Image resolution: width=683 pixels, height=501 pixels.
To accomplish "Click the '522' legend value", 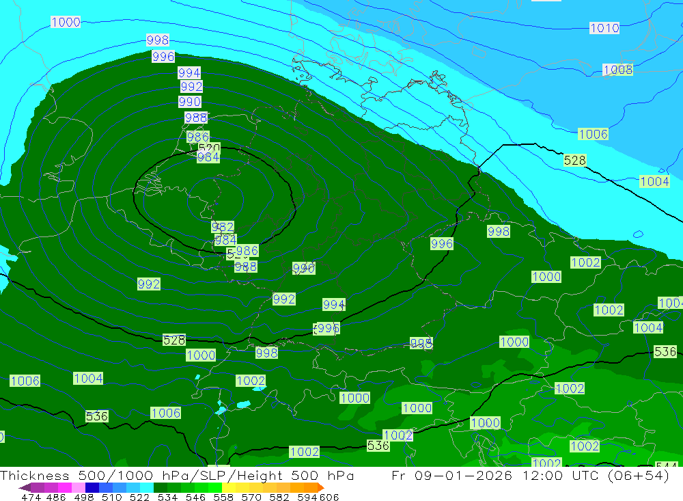I will [140, 497].
